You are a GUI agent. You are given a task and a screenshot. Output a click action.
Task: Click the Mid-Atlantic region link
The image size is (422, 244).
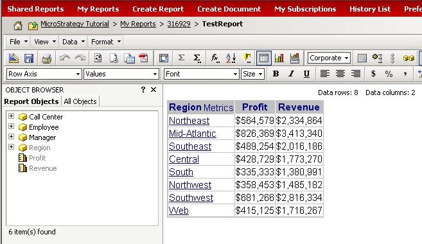tap(193, 134)
